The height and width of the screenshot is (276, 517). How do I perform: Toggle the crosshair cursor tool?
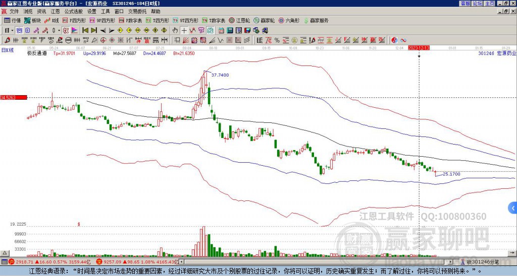(x=184, y=31)
